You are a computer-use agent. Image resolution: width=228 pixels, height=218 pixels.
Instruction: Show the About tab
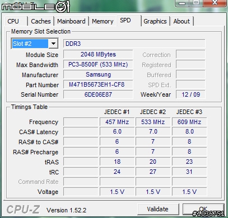(x=182, y=21)
